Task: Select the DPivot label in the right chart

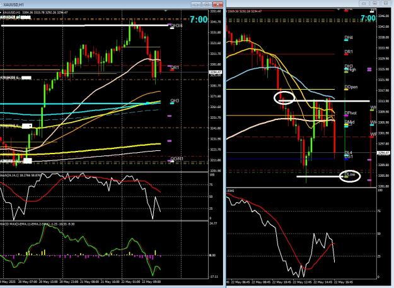Action: pyautogui.click(x=351, y=113)
